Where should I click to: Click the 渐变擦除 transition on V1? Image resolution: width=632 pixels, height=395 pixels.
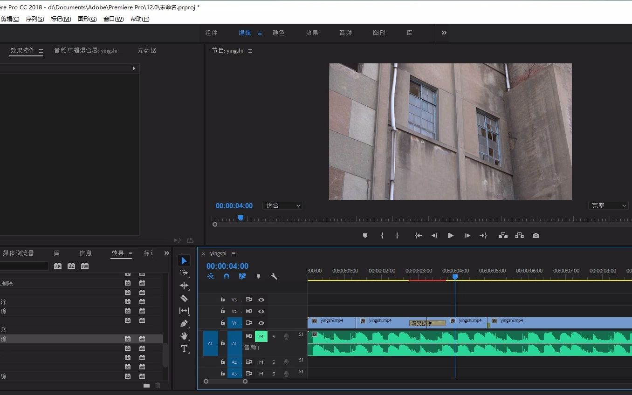click(427, 323)
